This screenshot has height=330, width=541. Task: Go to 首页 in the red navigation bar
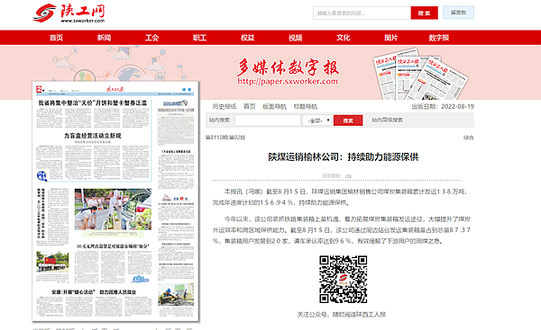click(56, 38)
